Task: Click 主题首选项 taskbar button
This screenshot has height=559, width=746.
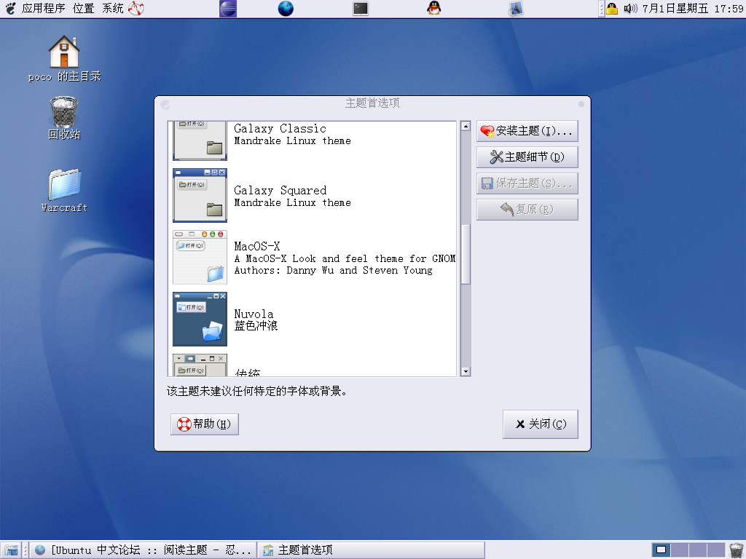Action: (x=372, y=550)
